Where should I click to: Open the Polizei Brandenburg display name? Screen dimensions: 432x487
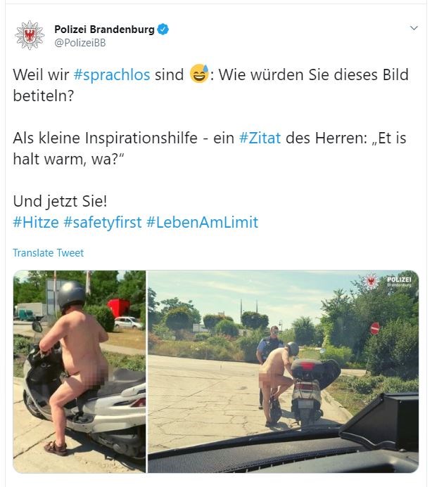pos(104,30)
